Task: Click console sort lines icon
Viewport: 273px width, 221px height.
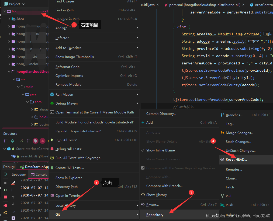Action: click(13, 190)
